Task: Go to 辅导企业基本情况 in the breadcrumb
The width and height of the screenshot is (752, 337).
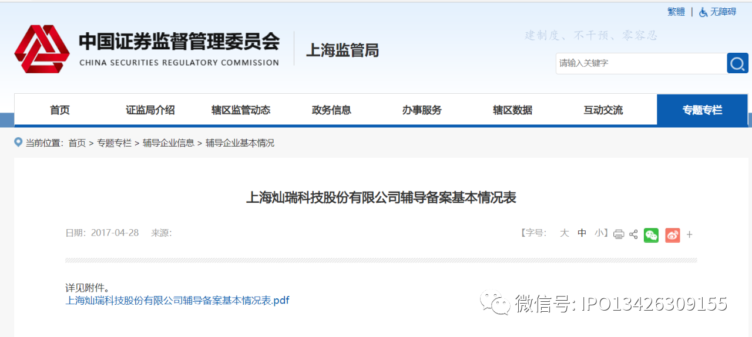Action: coord(240,143)
